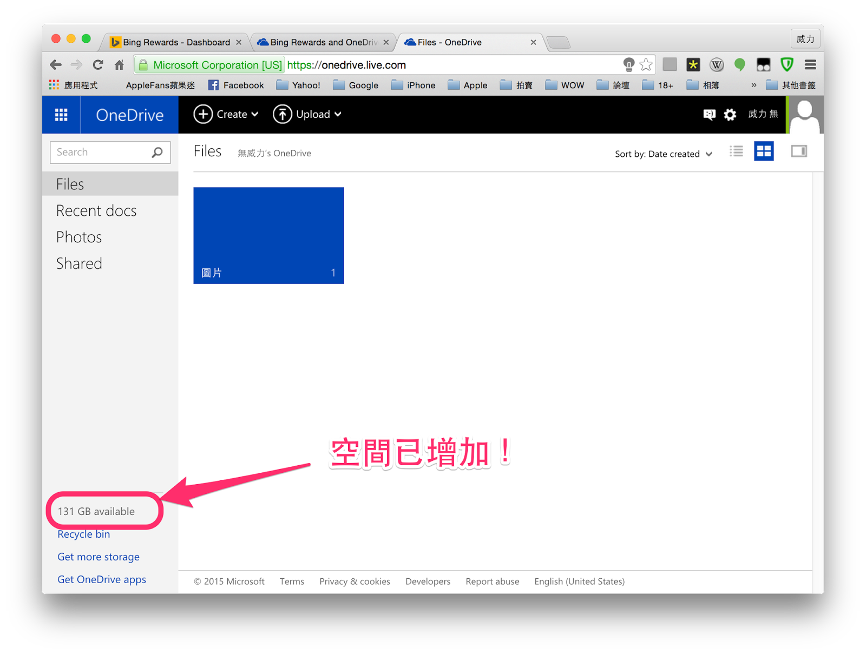Open the app launcher grid icon
The image size is (866, 654).
pos(61,115)
